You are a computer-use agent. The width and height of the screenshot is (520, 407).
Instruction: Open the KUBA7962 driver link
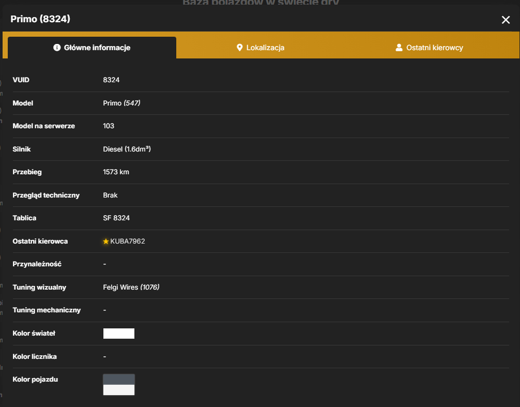click(128, 241)
